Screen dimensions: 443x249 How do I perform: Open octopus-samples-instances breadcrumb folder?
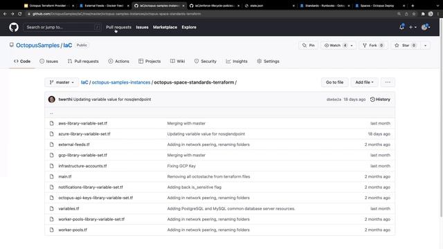click(121, 82)
